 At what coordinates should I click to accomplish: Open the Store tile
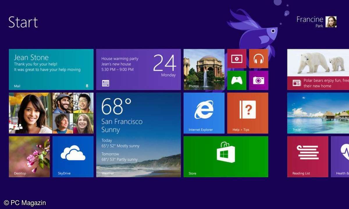click(226, 157)
